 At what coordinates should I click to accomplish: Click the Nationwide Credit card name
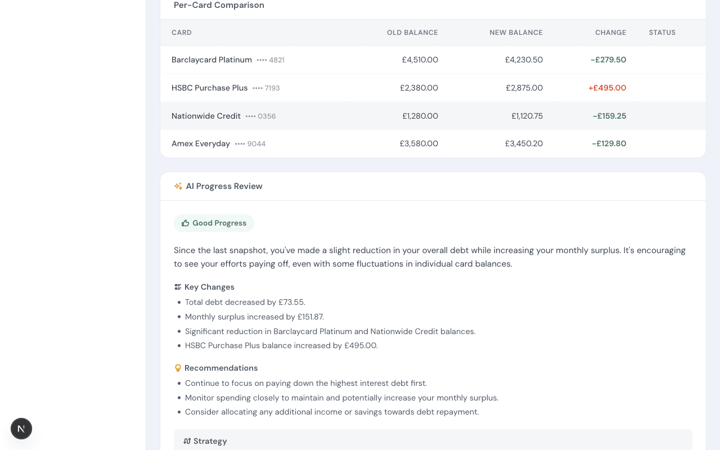(206, 116)
